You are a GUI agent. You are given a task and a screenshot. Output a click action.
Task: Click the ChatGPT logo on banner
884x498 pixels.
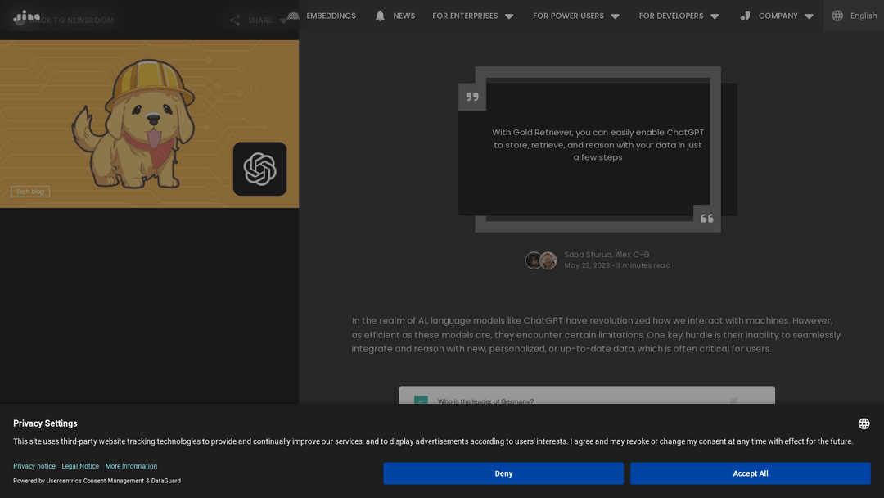pos(260,170)
